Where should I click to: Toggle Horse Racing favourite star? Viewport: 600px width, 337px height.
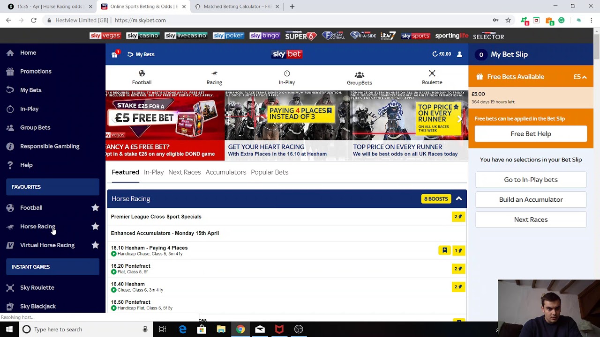(95, 226)
